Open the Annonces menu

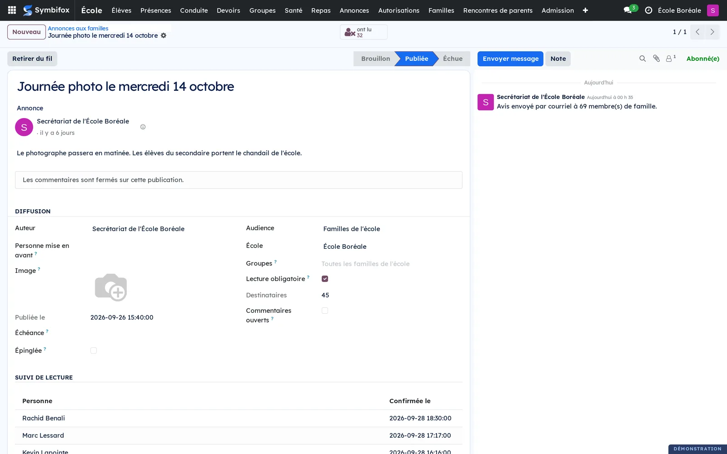(354, 10)
